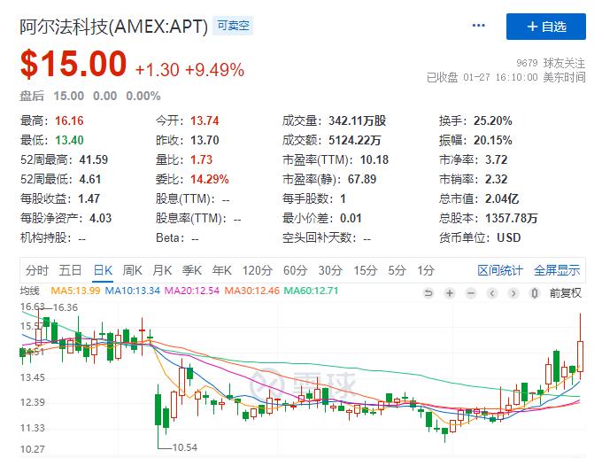Screen dimensions: 602x458
Task: Click the stock title 阿尔法科技(AMEX:APT)
Action: [113, 27]
